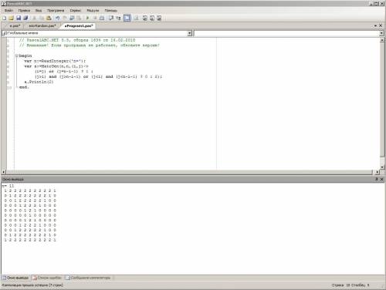Switch to the Program1.pas tab
Viewport: 386px width, 290px height.
79,26
